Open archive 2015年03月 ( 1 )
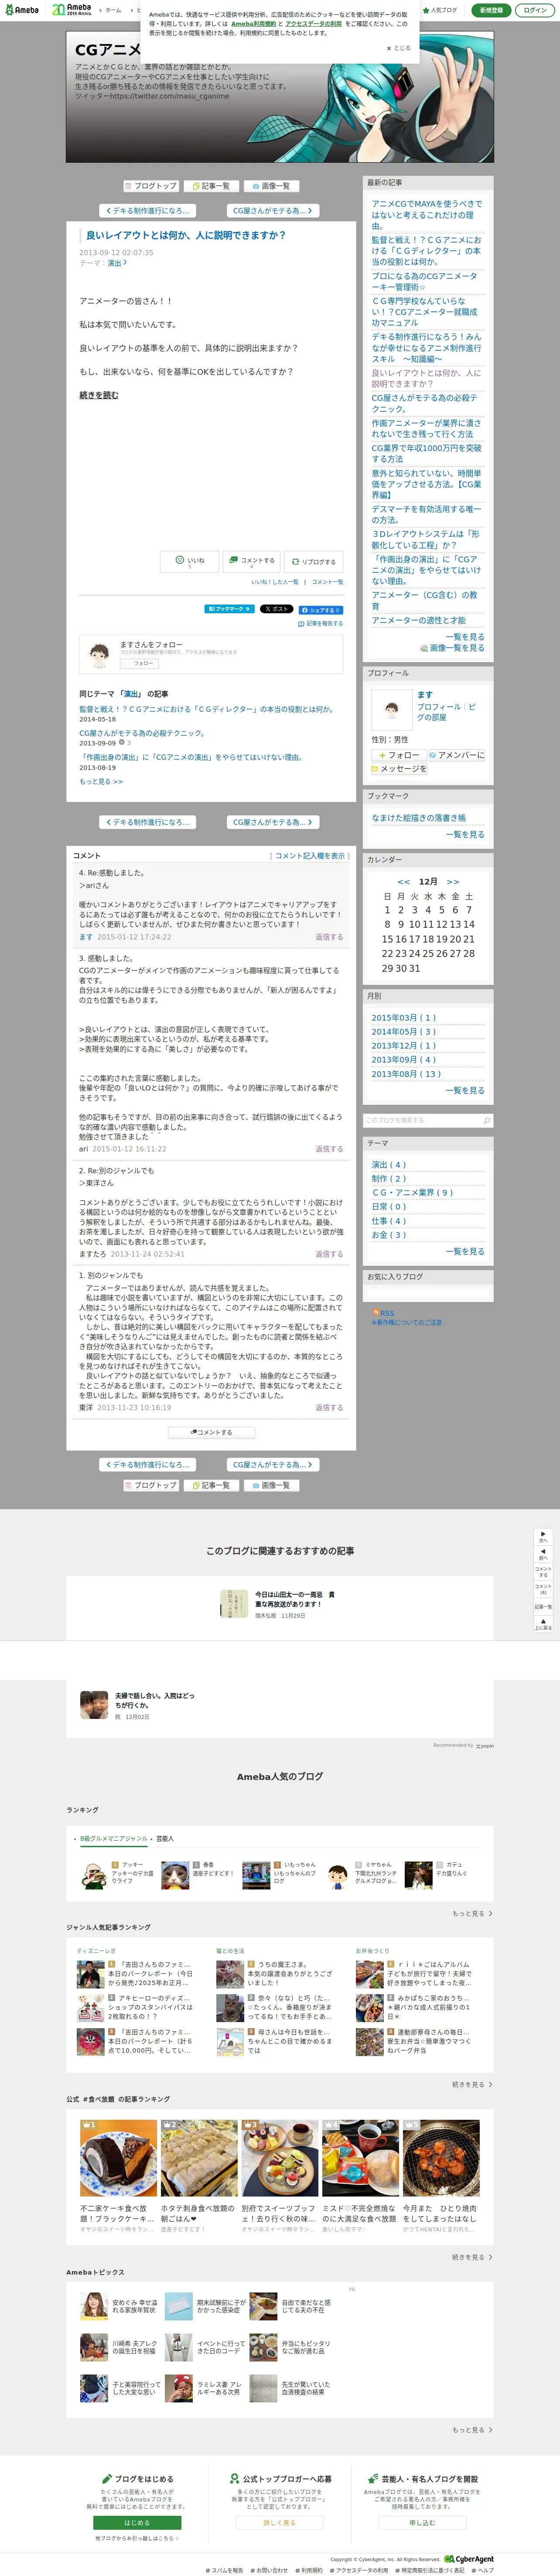The height and width of the screenshot is (2576, 560). coord(403,1018)
